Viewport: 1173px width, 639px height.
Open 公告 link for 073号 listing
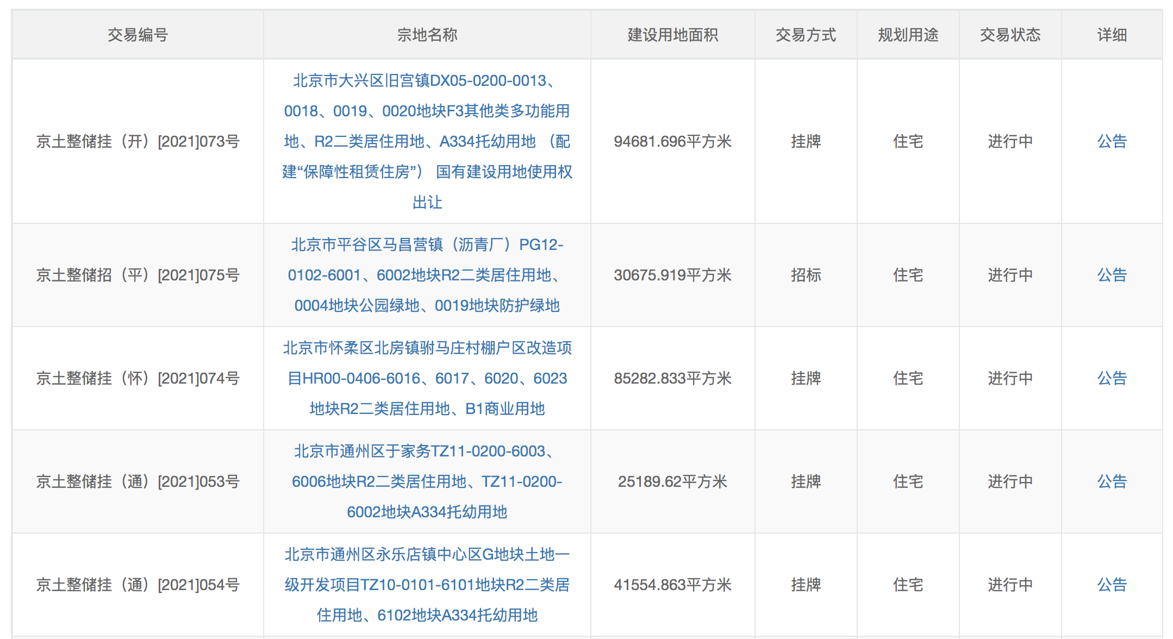click(x=1112, y=141)
